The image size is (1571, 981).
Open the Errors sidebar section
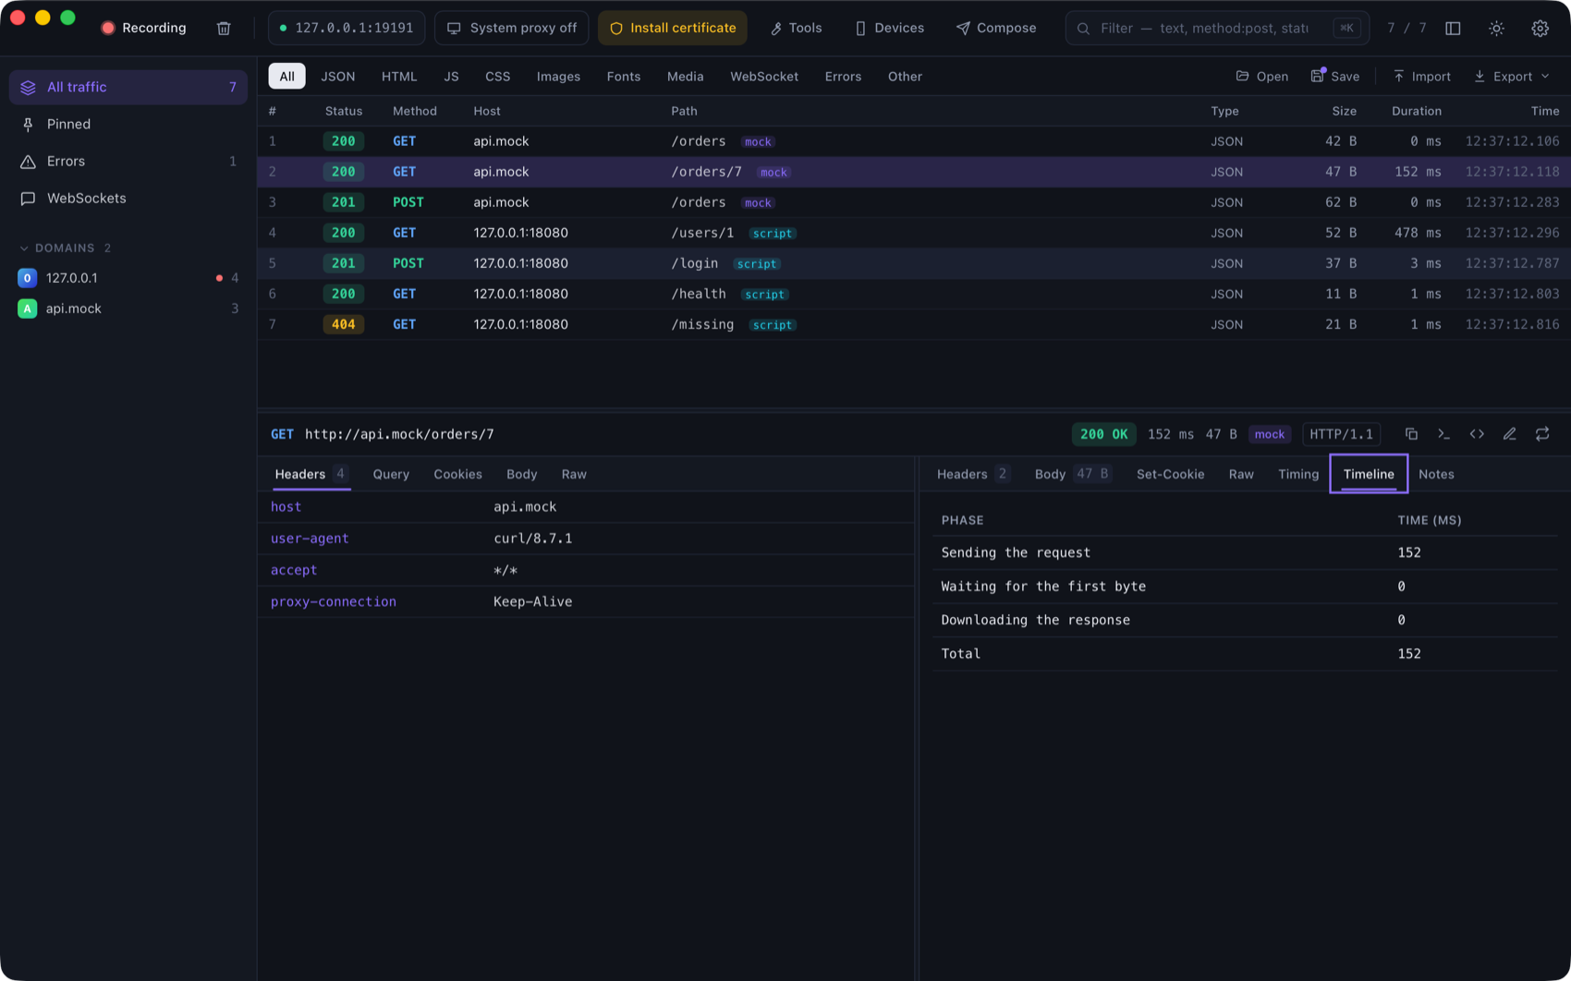pyautogui.click(x=128, y=161)
